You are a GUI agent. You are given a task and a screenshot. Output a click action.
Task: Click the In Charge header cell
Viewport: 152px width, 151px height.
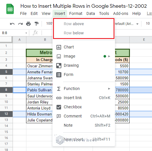[x=40, y=60]
